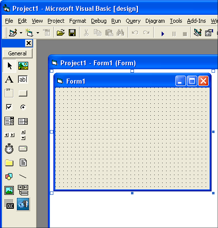
Task: Select the Frame control tool
Action: (9, 93)
